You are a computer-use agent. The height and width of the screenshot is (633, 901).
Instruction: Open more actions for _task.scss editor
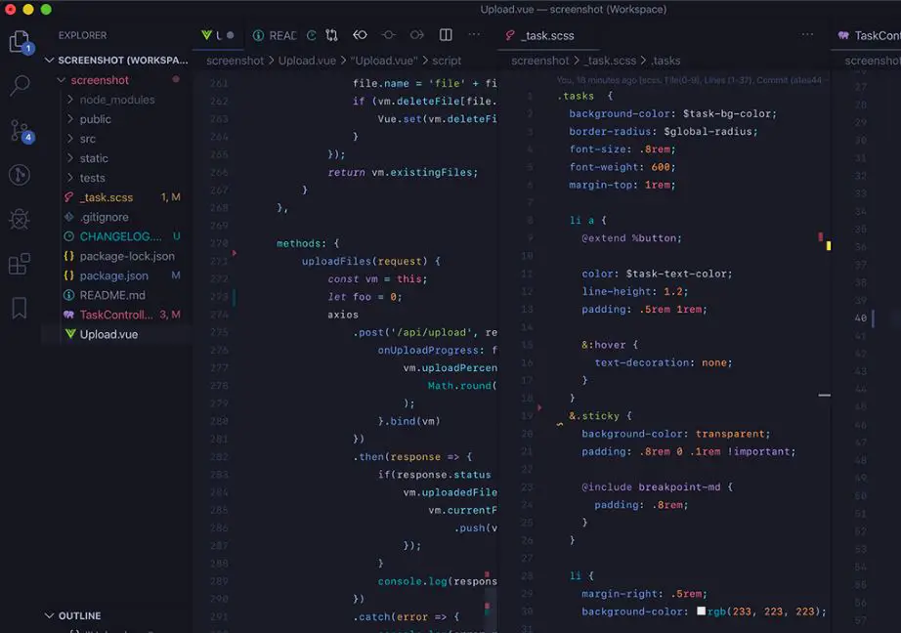(x=807, y=35)
